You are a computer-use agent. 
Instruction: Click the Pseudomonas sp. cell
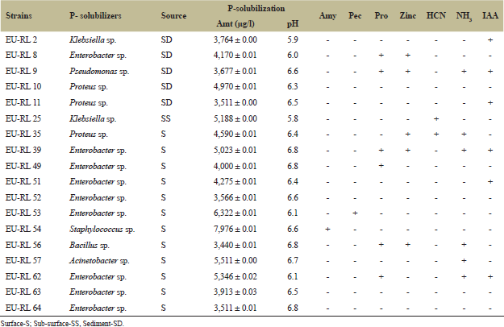click(x=100, y=70)
